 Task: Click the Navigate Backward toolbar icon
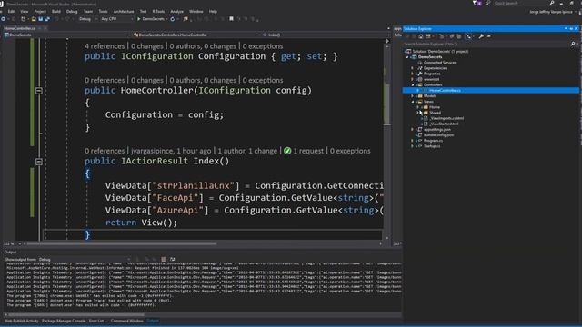[4, 19]
